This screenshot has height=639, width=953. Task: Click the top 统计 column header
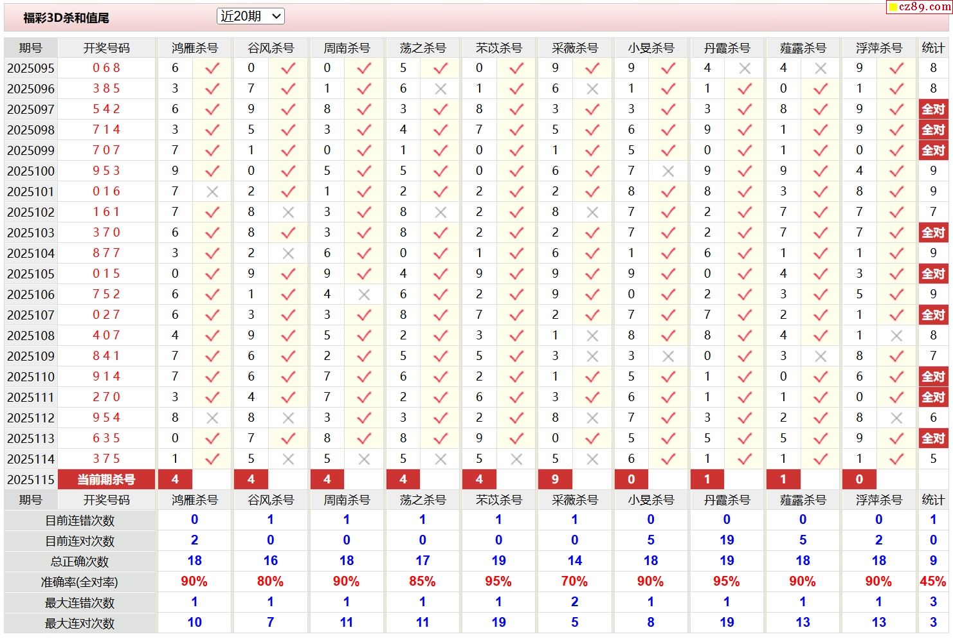(933, 48)
